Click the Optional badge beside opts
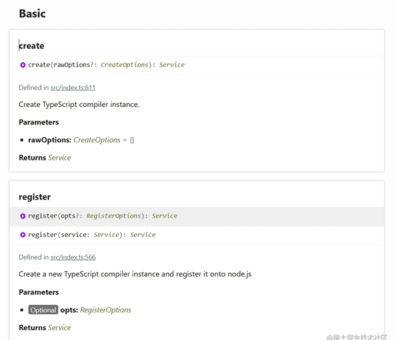397x340 pixels. coord(43,310)
